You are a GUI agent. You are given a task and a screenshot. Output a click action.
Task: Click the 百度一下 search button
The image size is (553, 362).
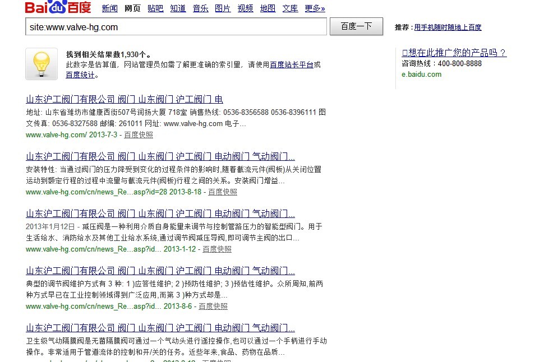(356, 26)
